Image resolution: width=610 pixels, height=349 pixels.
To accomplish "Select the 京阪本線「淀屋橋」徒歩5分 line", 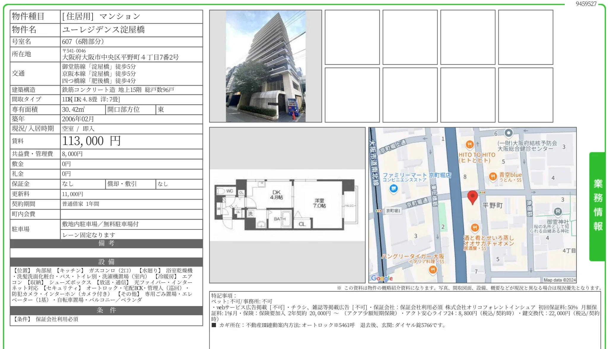I will [99, 74].
